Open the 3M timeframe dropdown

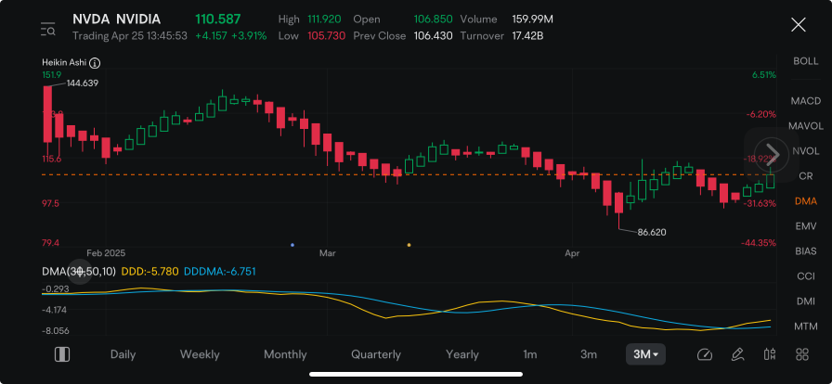tap(645, 354)
